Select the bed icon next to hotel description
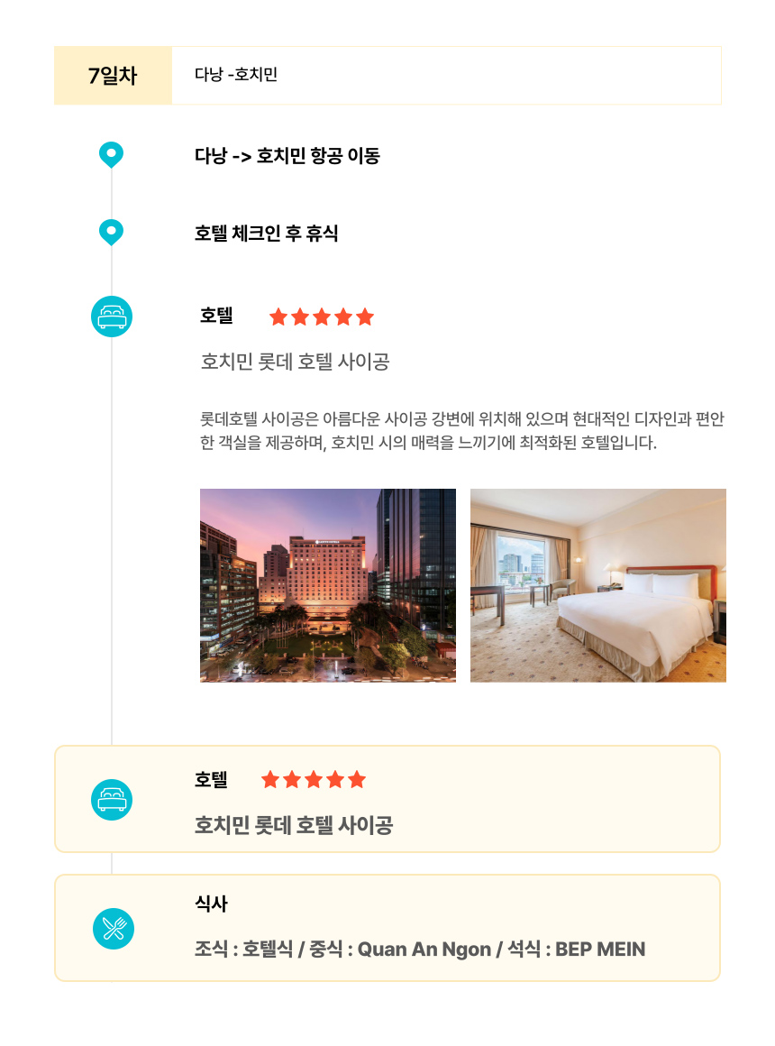The height and width of the screenshot is (1046, 775). point(112,317)
